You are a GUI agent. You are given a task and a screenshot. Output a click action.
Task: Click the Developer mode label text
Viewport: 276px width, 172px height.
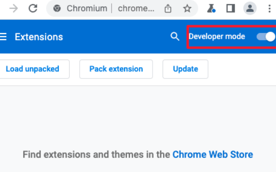217,37
